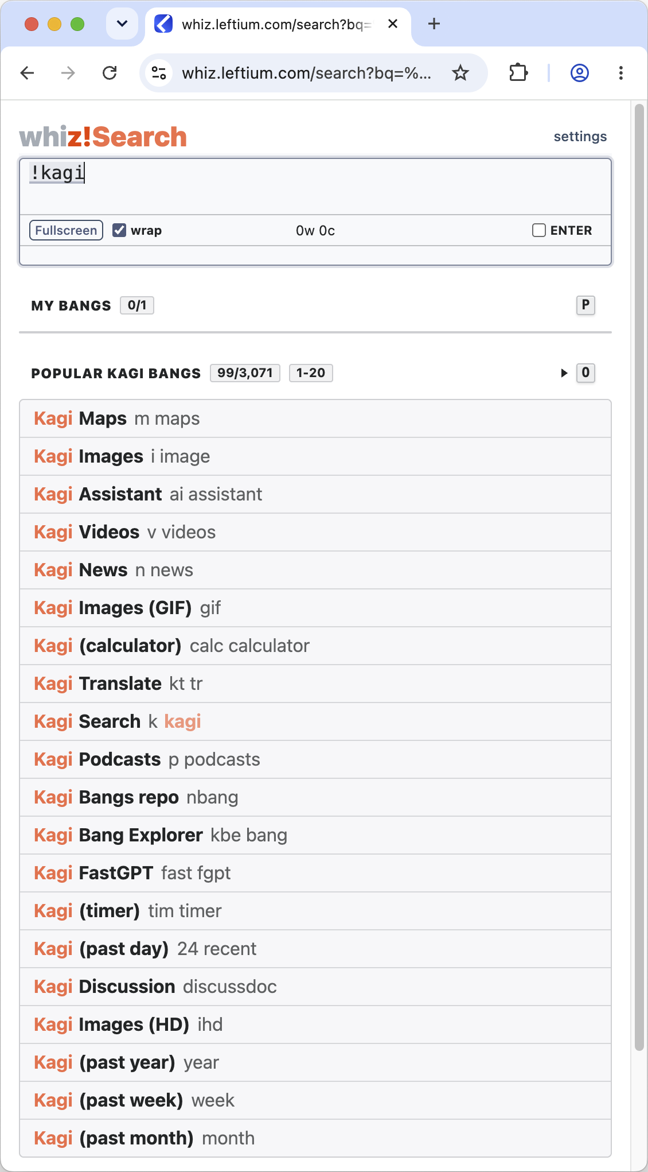Select the Kagi Search k kagi row
This screenshot has height=1172, width=648.
click(315, 721)
